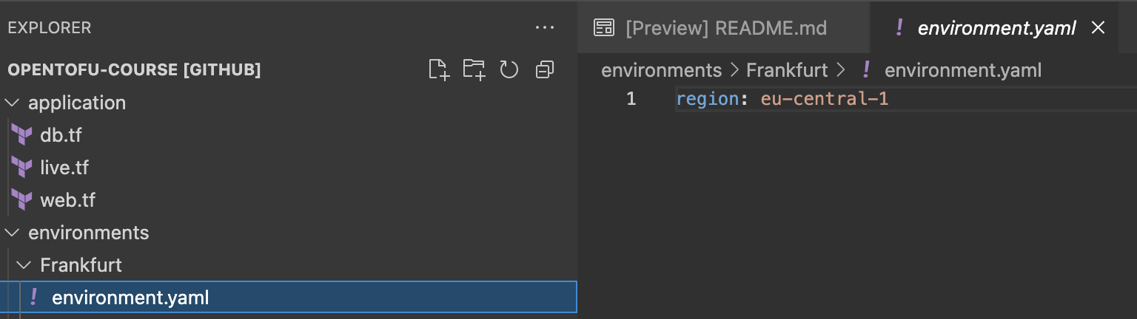Click the New File icon in Explorer
The image size is (1137, 319).
(x=439, y=70)
